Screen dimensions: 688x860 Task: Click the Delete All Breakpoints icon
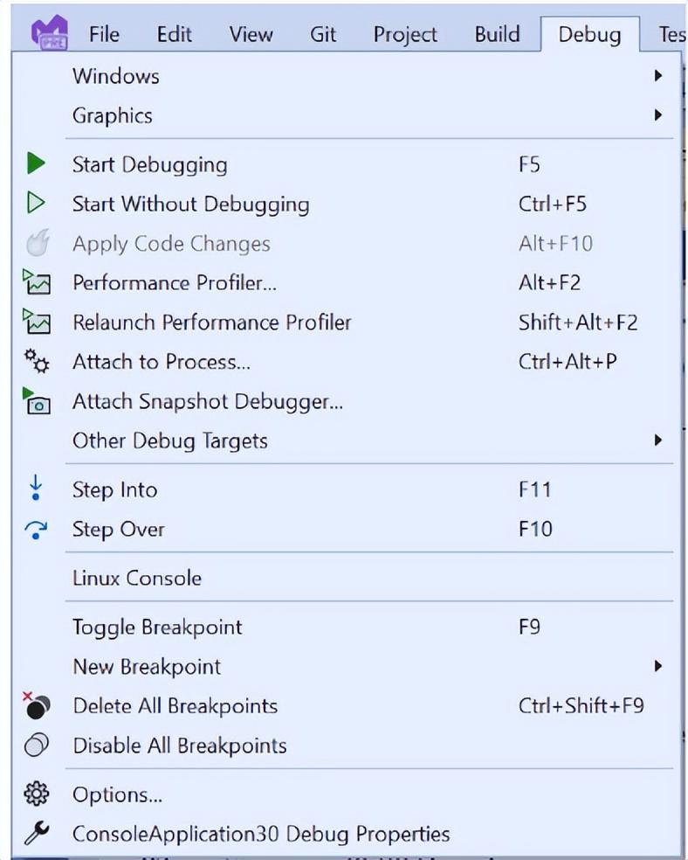tap(37, 706)
